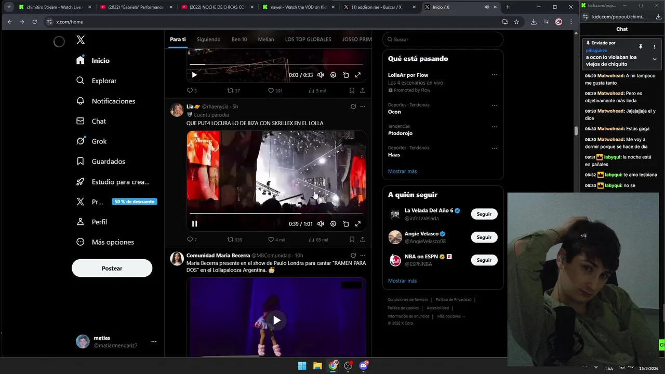Click the 50 % de descuento badge
Viewport: 665px width, 374px height.
point(135,202)
